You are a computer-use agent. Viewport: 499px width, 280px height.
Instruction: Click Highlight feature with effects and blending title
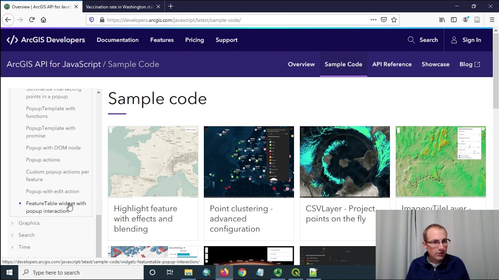pyautogui.click(x=145, y=219)
